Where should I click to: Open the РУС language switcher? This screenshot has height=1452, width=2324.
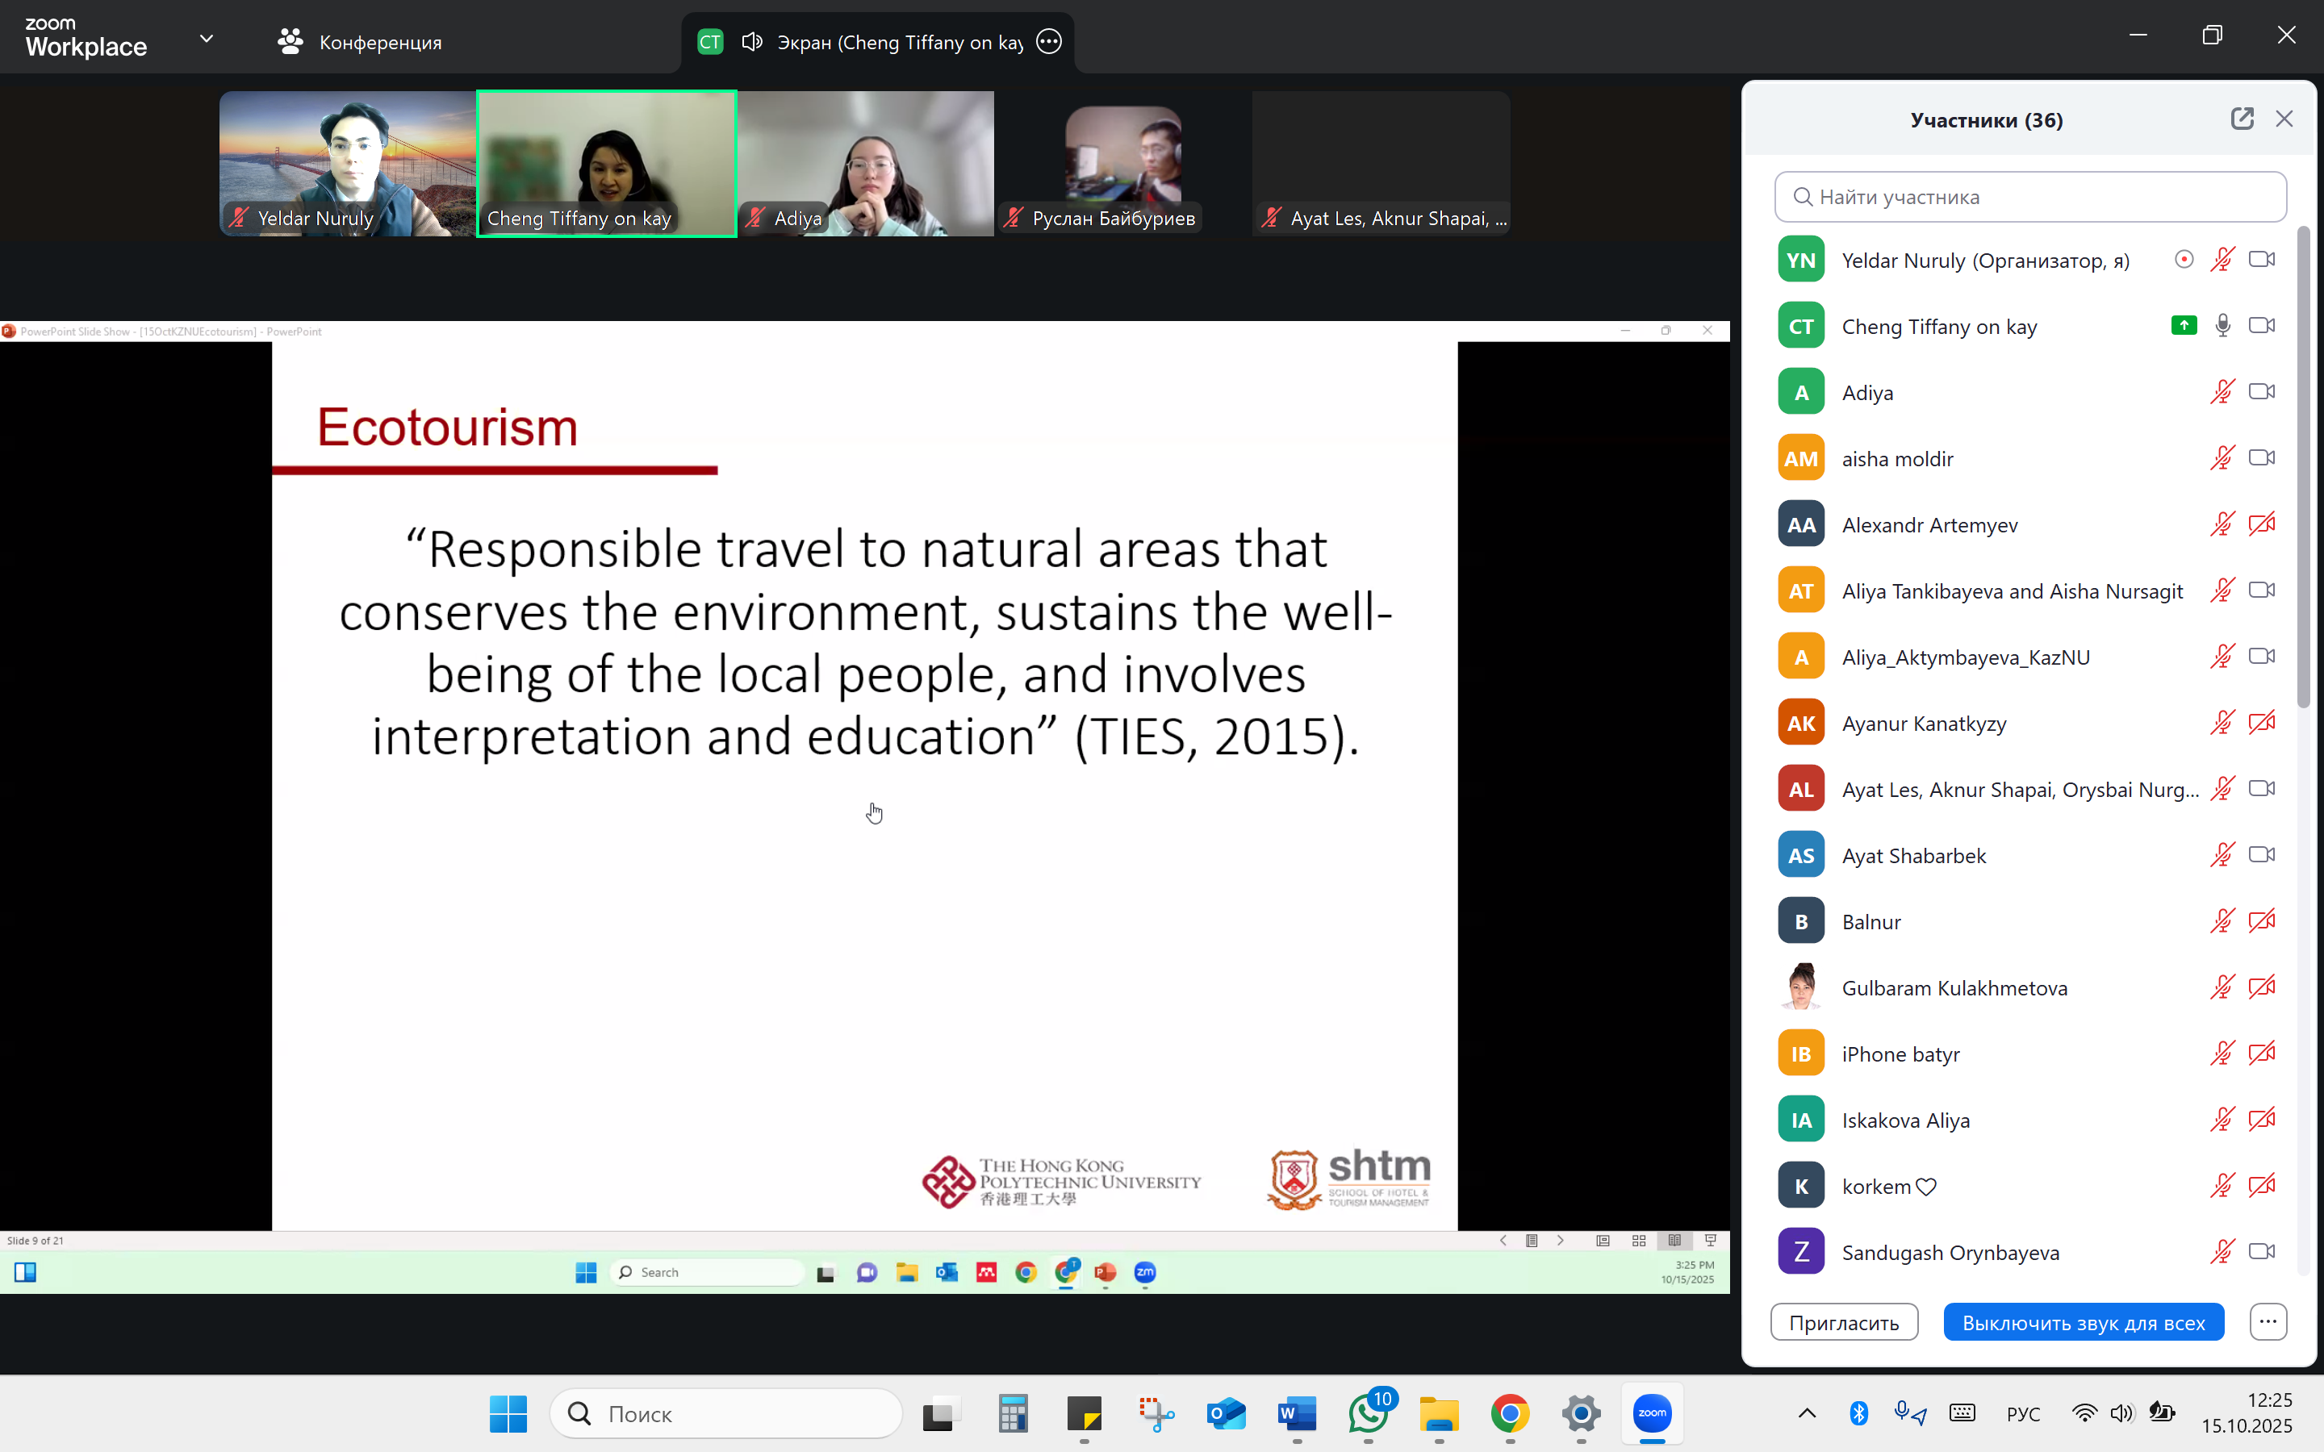(x=2022, y=1413)
